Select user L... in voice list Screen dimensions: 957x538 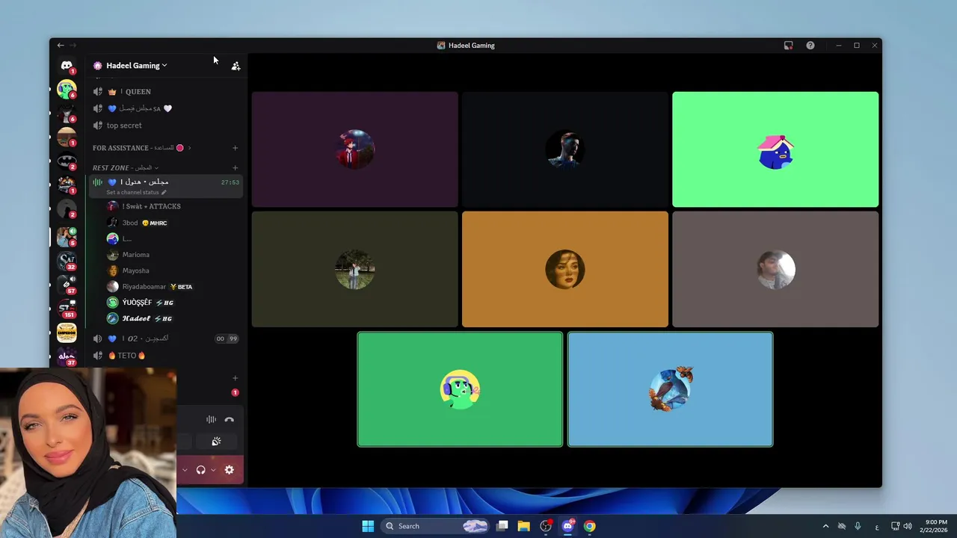click(x=173, y=238)
